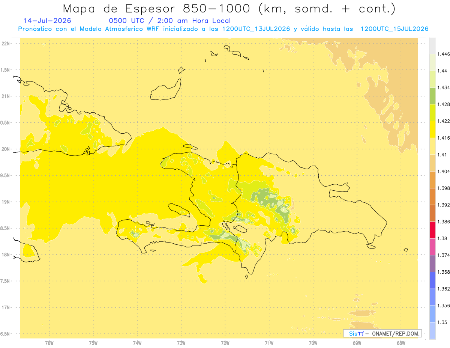Click the bright yellow legend swatch between 1.416 and 1.422

pos(432,130)
